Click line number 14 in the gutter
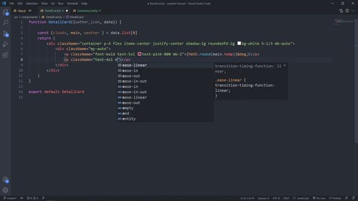This screenshot has height=201, width=358. click(x=21, y=92)
